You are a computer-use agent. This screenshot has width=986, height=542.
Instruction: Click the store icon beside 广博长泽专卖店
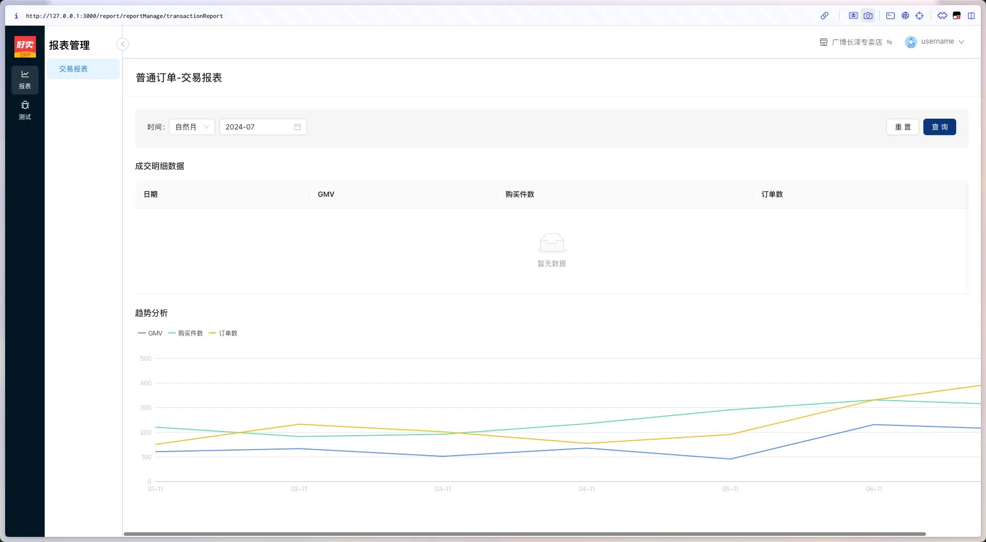(x=824, y=42)
